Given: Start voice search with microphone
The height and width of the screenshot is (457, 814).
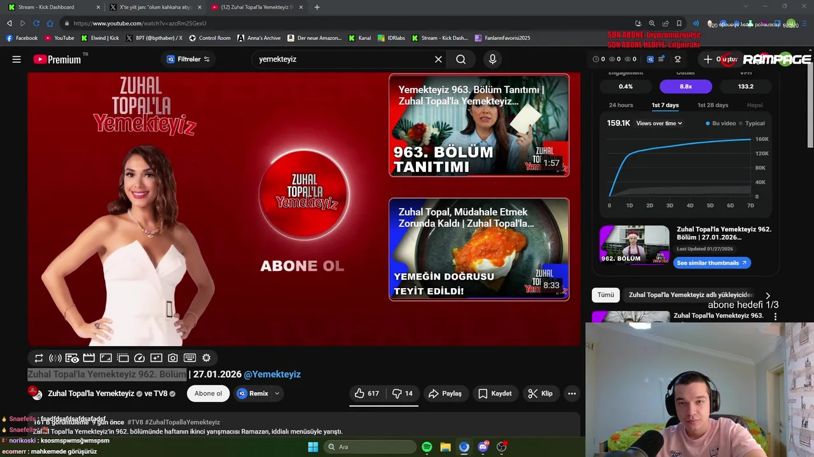Looking at the screenshot, I should 492,59.
